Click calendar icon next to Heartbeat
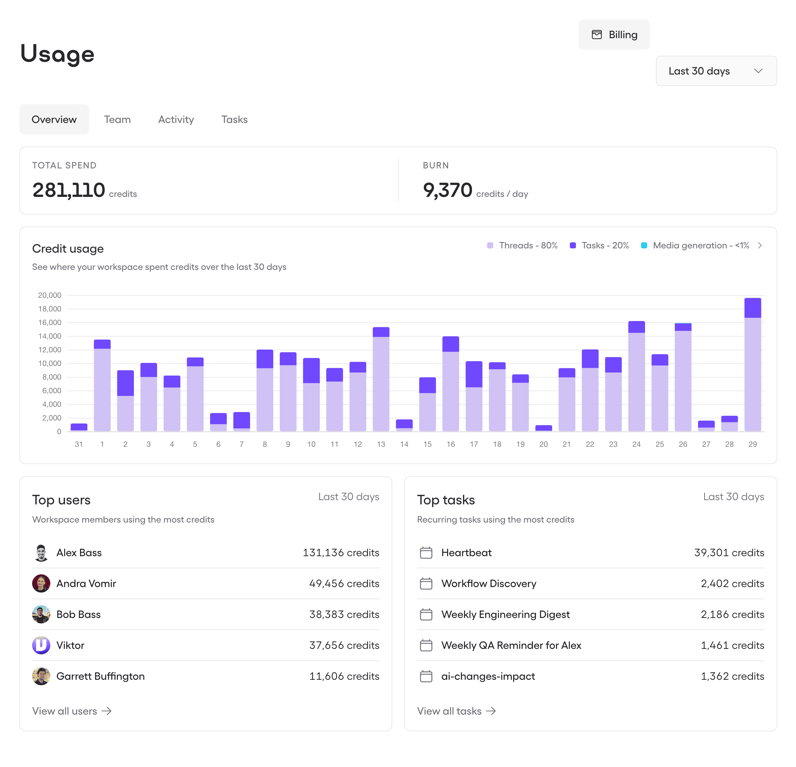Image resolution: width=796 pixels, height=767 pixels. pos(426,553)
